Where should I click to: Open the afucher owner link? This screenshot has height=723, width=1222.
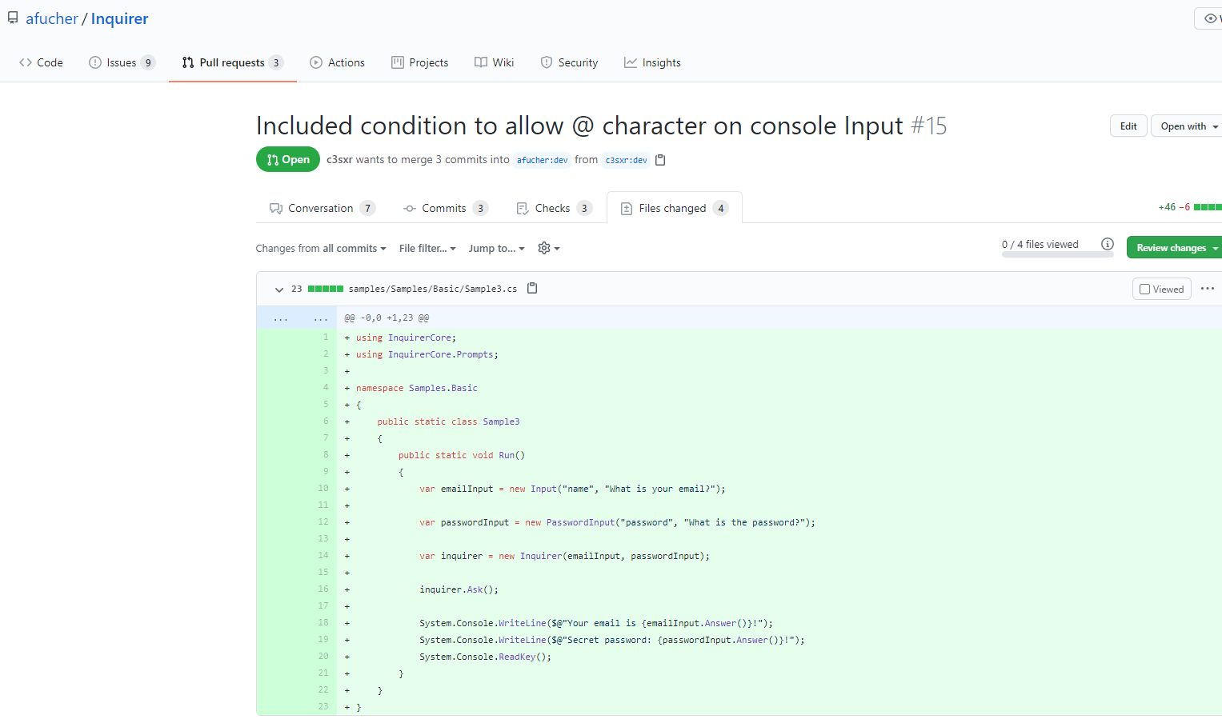[52, 18]
